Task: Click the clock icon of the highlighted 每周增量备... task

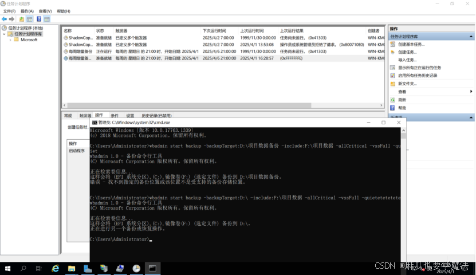Action: point(65,58)
